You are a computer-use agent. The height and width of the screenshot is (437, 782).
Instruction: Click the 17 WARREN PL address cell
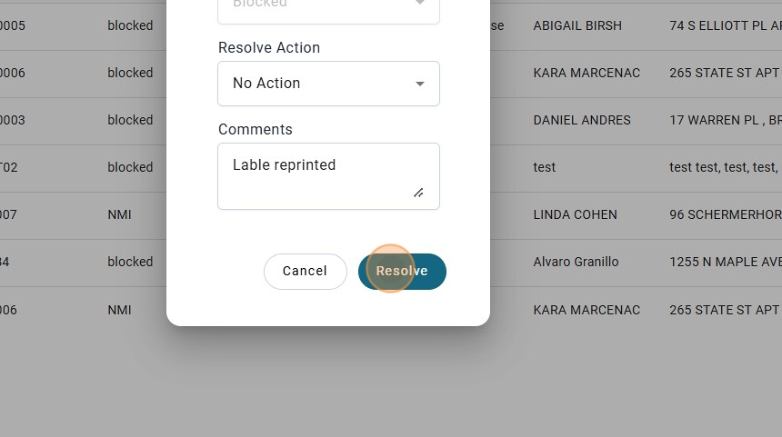click(x=725, y=120)
